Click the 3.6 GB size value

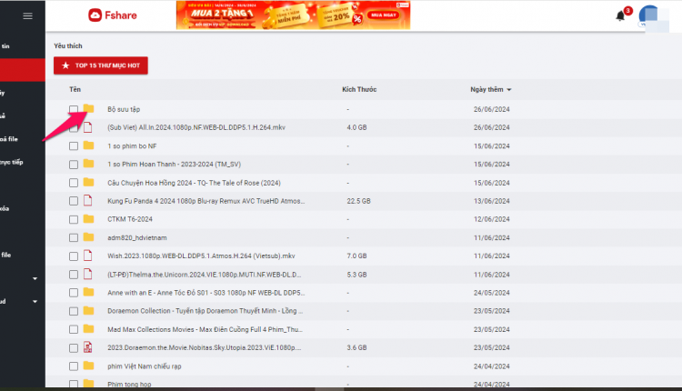click(356, 347)
